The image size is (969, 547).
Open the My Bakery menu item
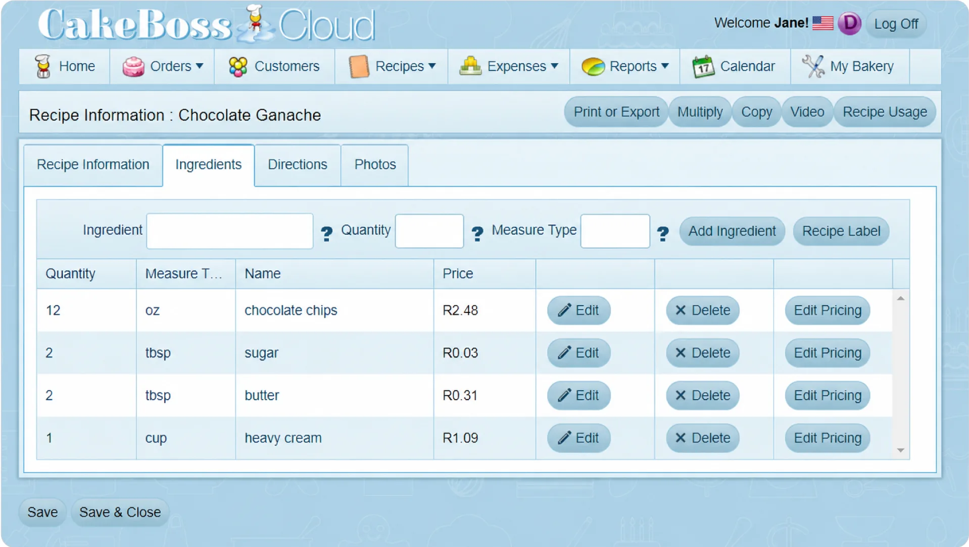tap(850, 66)
